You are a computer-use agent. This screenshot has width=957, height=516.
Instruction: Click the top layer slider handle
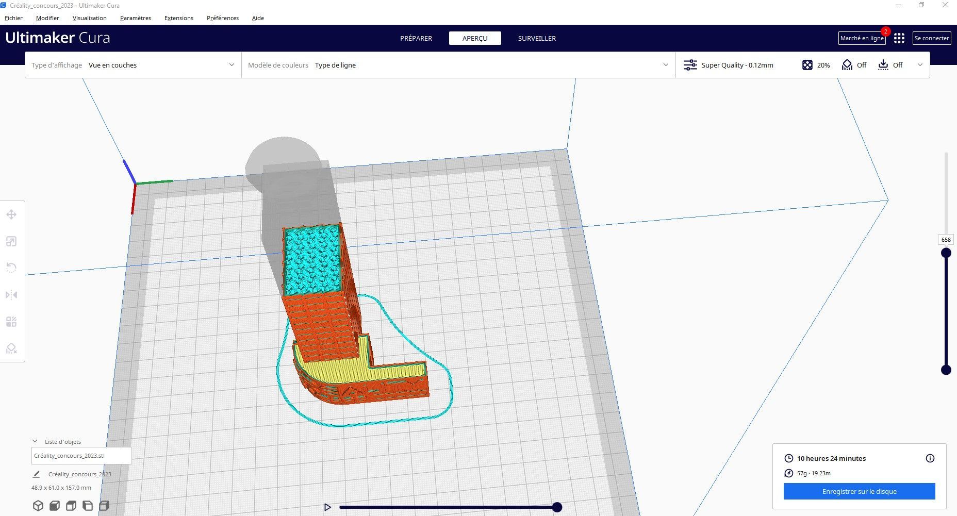(x=946, y=253)
